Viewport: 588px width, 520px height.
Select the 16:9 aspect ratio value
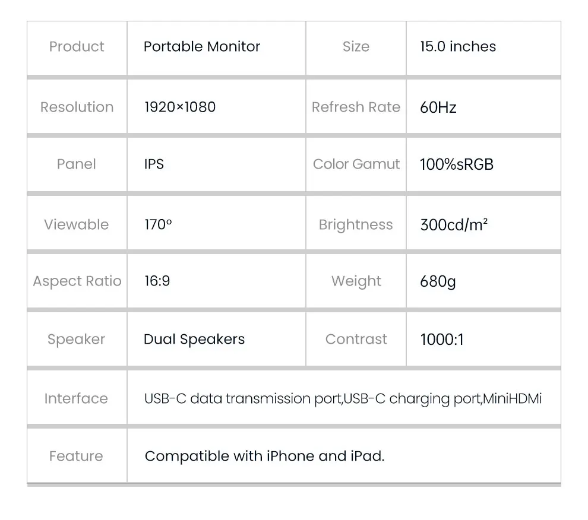(157, 281)
